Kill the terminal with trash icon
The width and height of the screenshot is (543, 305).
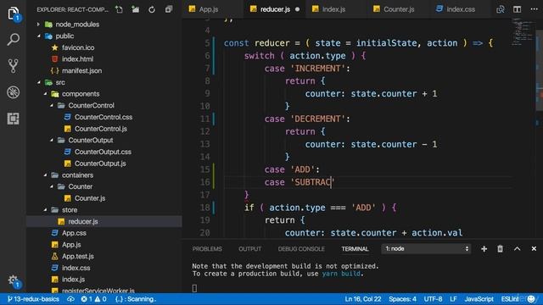(x=500, y=249)
